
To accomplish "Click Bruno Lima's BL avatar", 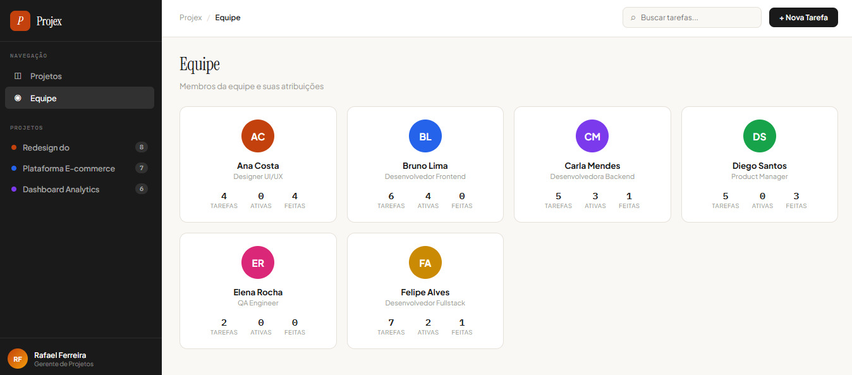I will [x=425, y=137].
